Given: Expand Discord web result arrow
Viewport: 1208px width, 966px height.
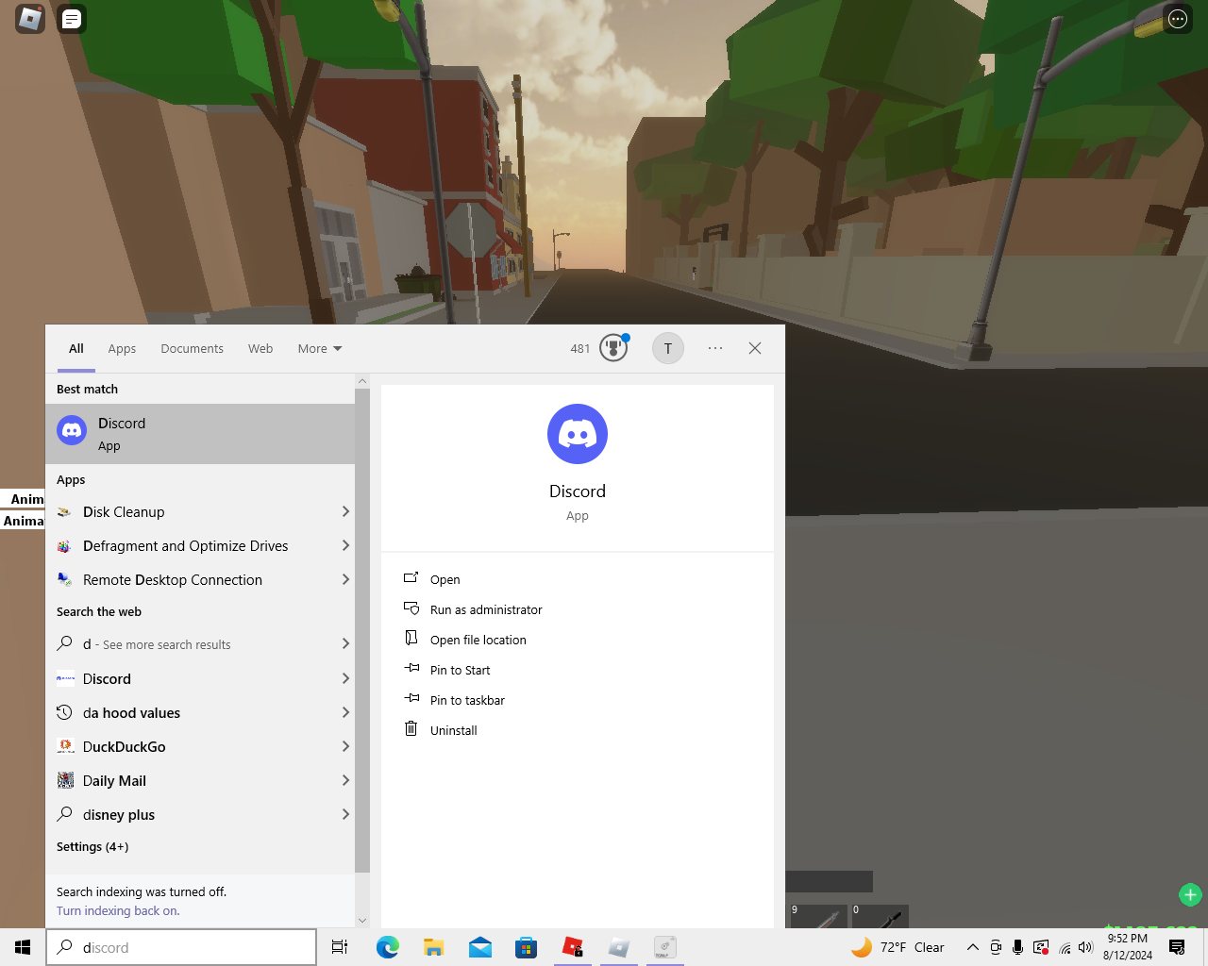Looking at the screenshot, I should click(345, 678).
